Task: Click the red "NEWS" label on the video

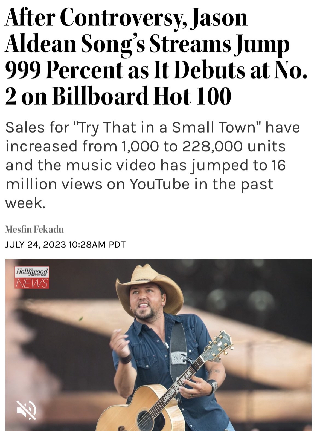Action: pyautogui.click(x=32, y=283)
